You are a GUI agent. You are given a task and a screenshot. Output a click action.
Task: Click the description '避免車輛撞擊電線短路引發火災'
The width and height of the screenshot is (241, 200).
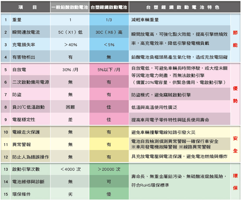pos(163,132)
